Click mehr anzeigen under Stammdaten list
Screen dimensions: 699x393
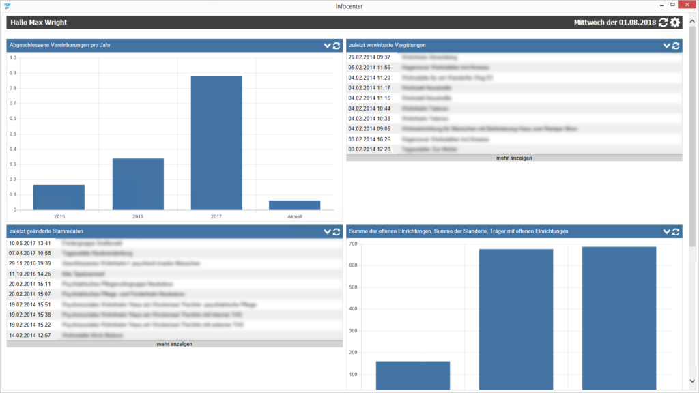pyautogui.click(x=174, y=344)
